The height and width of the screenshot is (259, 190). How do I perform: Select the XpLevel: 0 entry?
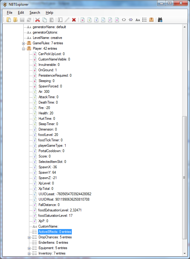(x=46, y=183)
